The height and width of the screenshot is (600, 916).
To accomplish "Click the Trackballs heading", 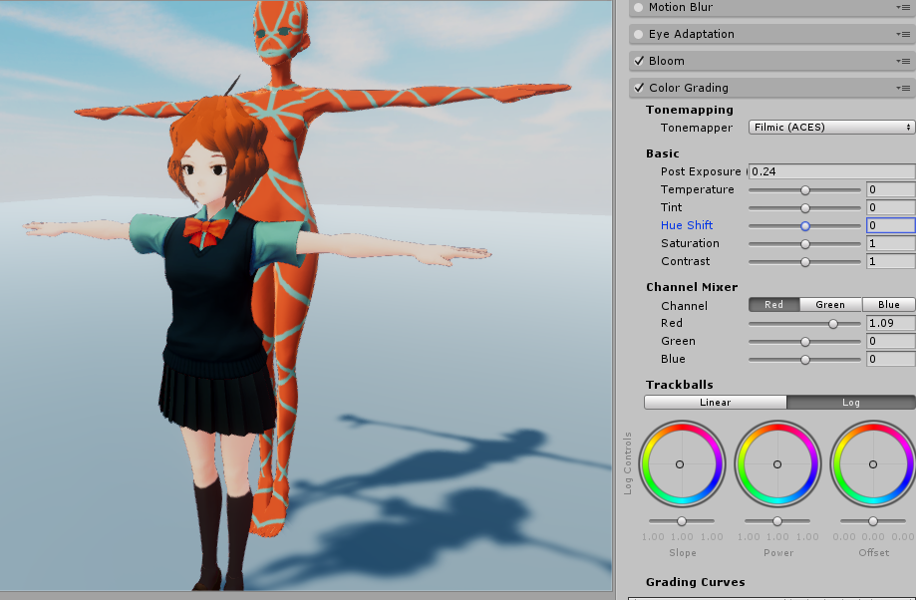I will point(680,385).
